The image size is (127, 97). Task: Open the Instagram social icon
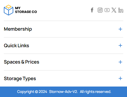pyautogui.click(x=100, y=10)
